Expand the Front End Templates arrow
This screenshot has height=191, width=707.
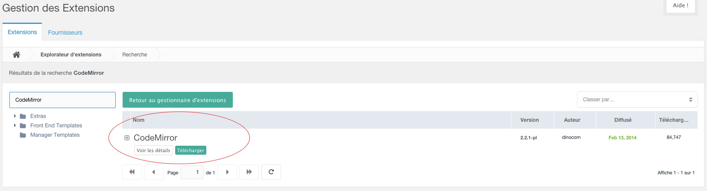tap(15, 125)
